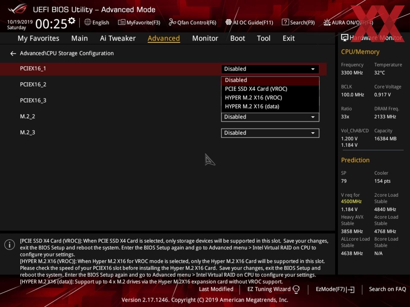Open AI OC Guide(F11) icon

click(x=229, y=22)
